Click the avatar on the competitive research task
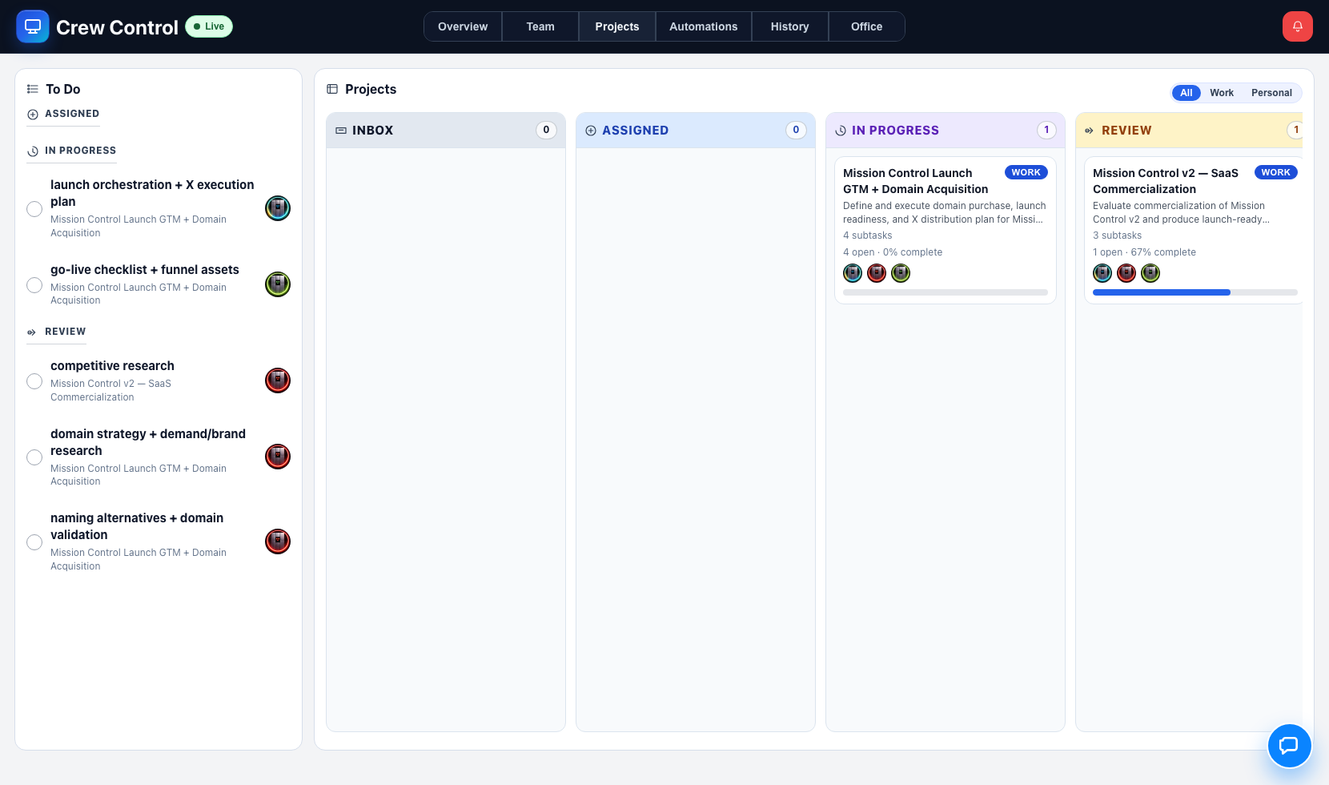Screen dimensions: 1329x785 tap(277, 380)
